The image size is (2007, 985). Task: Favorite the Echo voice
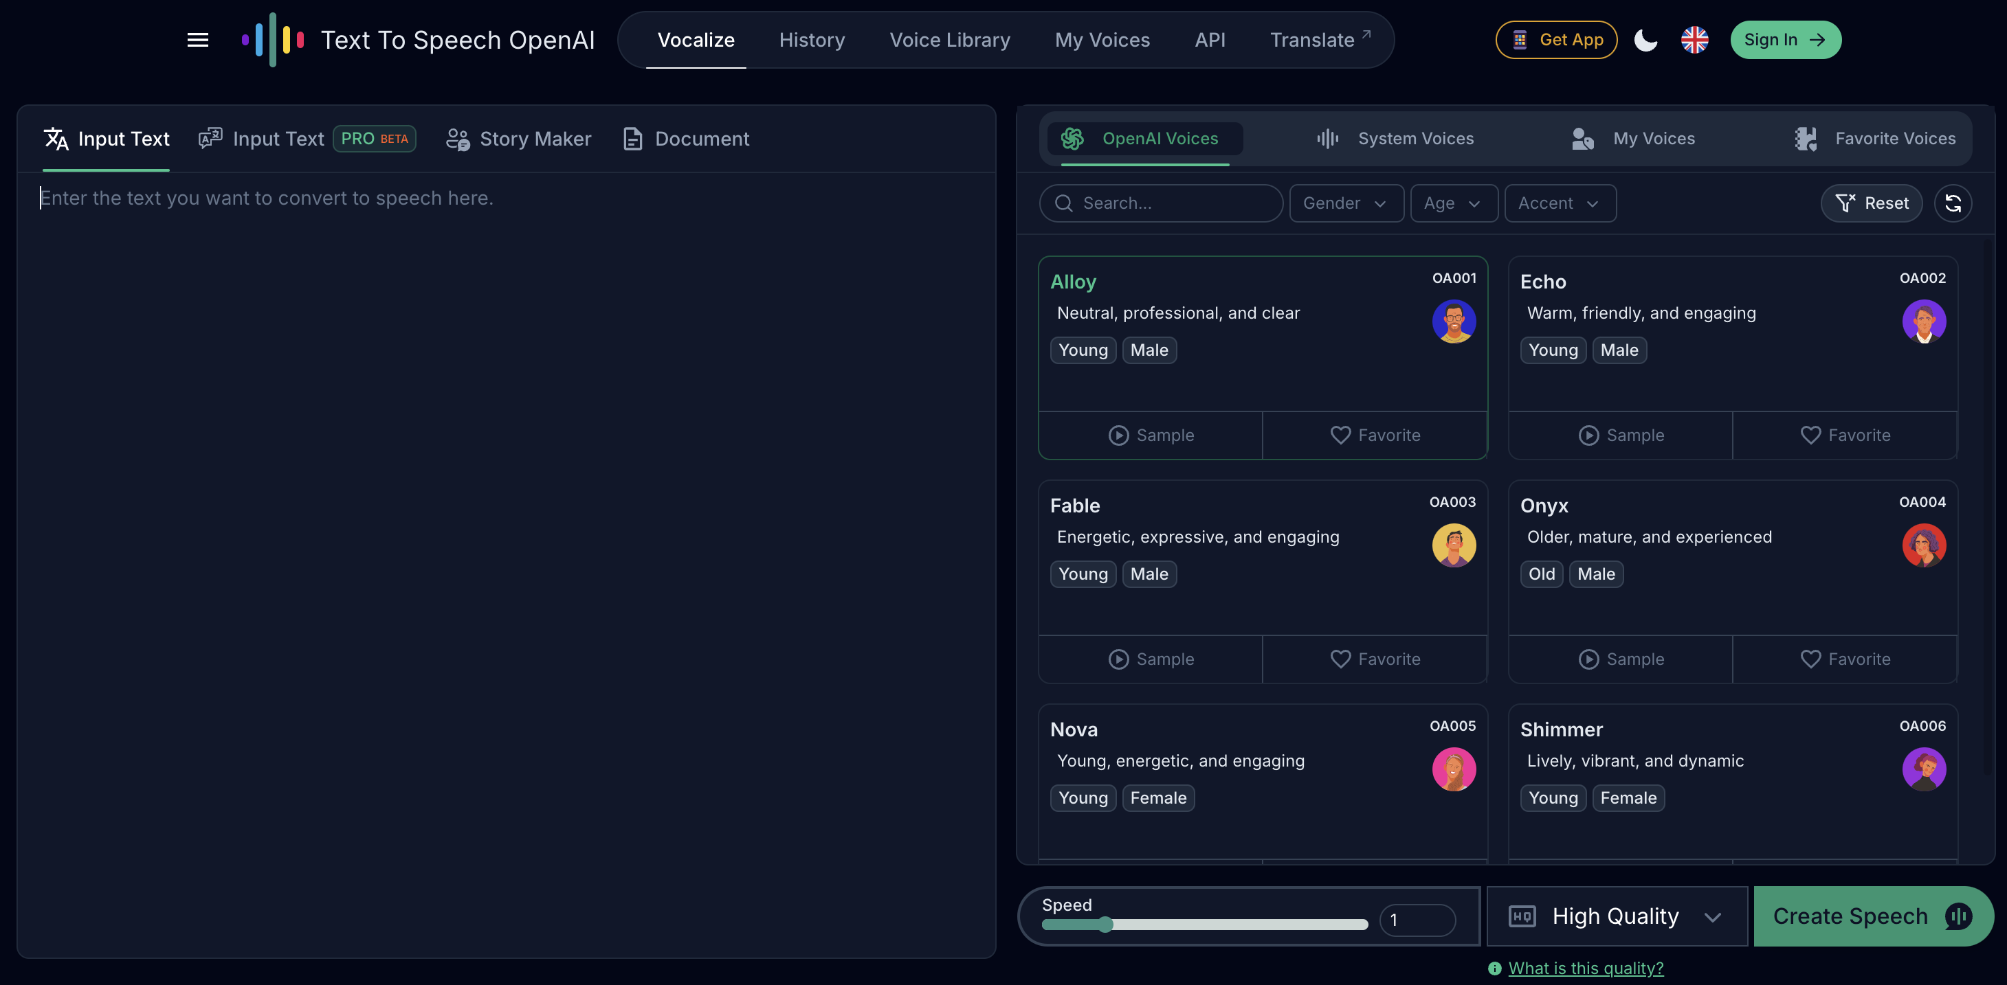click(1845, 435)
